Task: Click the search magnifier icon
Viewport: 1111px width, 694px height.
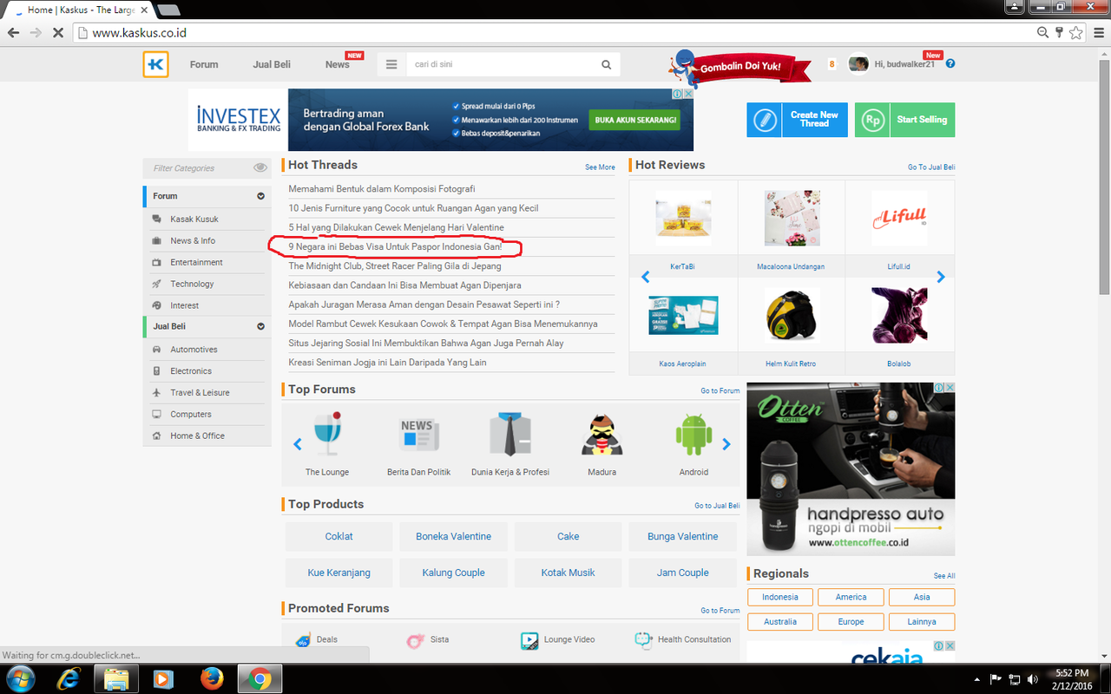Action: click(607, 64)
